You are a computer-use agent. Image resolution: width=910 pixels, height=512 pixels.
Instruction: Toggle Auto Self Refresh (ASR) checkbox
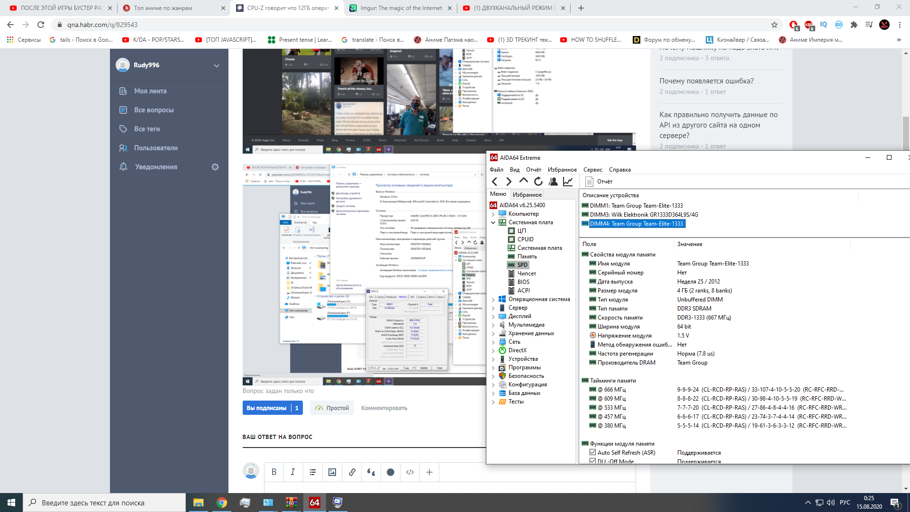[592, 452]
